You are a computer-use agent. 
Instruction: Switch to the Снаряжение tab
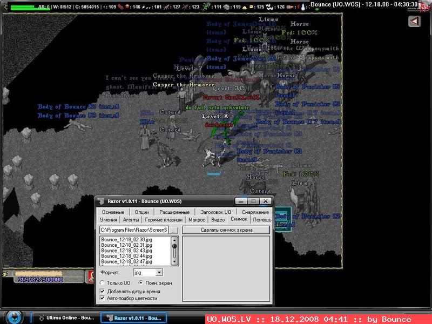pyautogui.click(x=255, y=212)
